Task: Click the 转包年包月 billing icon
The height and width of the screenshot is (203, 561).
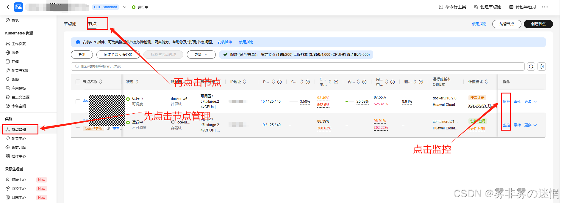Action: [x=511, y=7]
